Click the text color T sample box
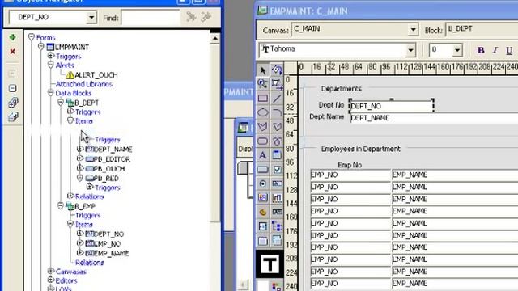Screen dimensions: 518x291 270,264
